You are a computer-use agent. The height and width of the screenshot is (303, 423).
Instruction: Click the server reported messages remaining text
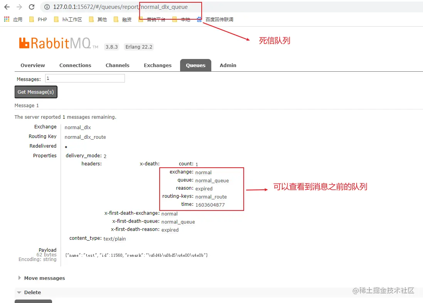point(65,117)
